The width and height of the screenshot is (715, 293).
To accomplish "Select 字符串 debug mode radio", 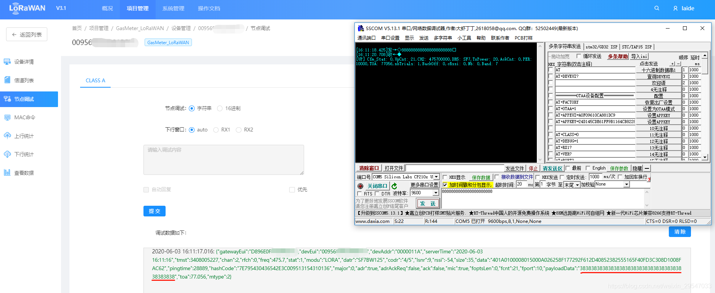I will (x=192, y=109).
